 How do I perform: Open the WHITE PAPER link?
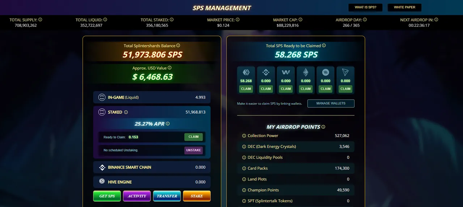point(404,7)
